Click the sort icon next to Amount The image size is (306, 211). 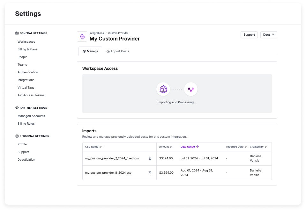point(172,147)
